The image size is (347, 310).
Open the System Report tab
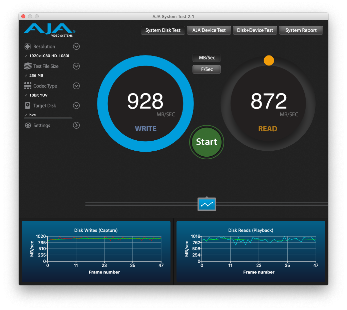coord(301,30)
